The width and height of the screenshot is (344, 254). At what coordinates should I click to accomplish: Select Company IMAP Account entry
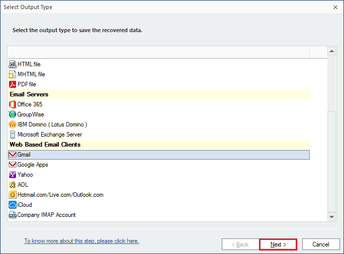tap(46, 215)
